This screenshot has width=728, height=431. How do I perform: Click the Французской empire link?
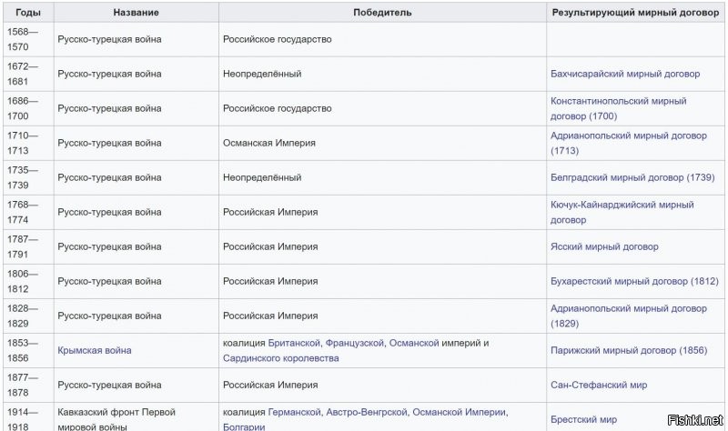(x=355, y=343)
